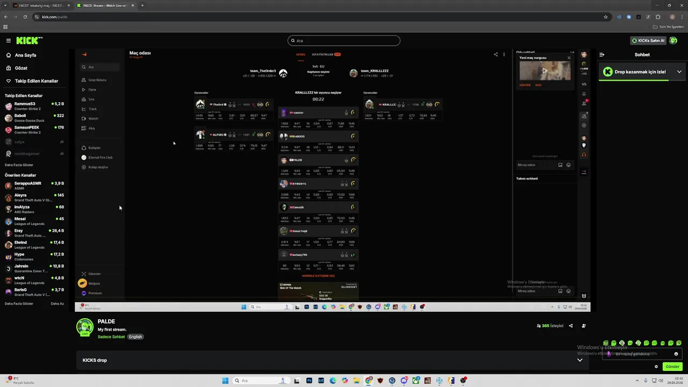Open the Chrome browser menu
This screenshot has height=387, width=688.
681,17
